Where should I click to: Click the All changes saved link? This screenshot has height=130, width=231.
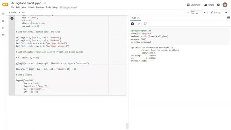pos(68,7)
